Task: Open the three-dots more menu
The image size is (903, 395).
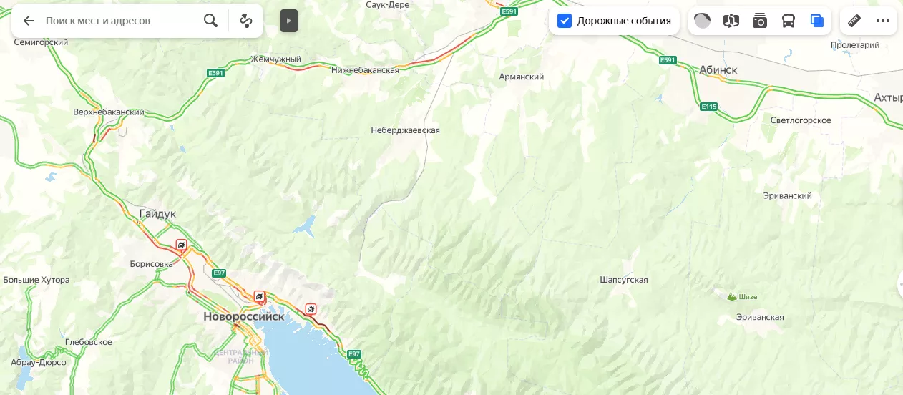Action: coord(883,21)
